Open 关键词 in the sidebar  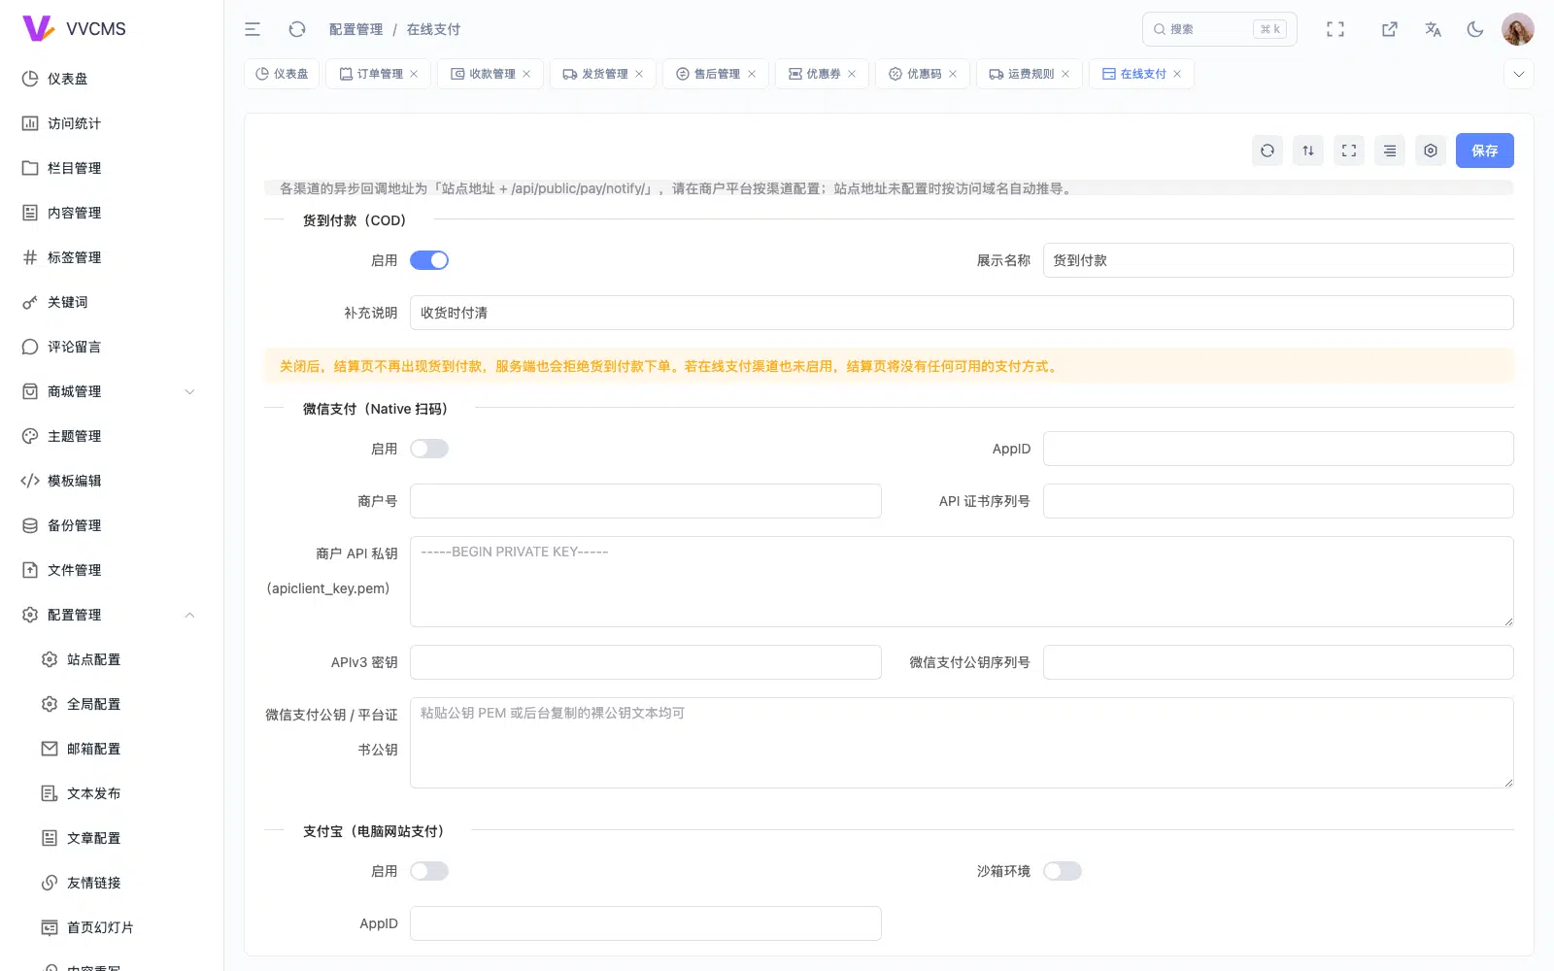click(112, 302)
